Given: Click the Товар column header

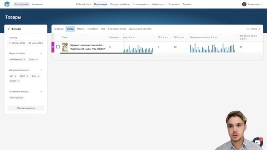Looking at the screenshot, I should point(65,37).
